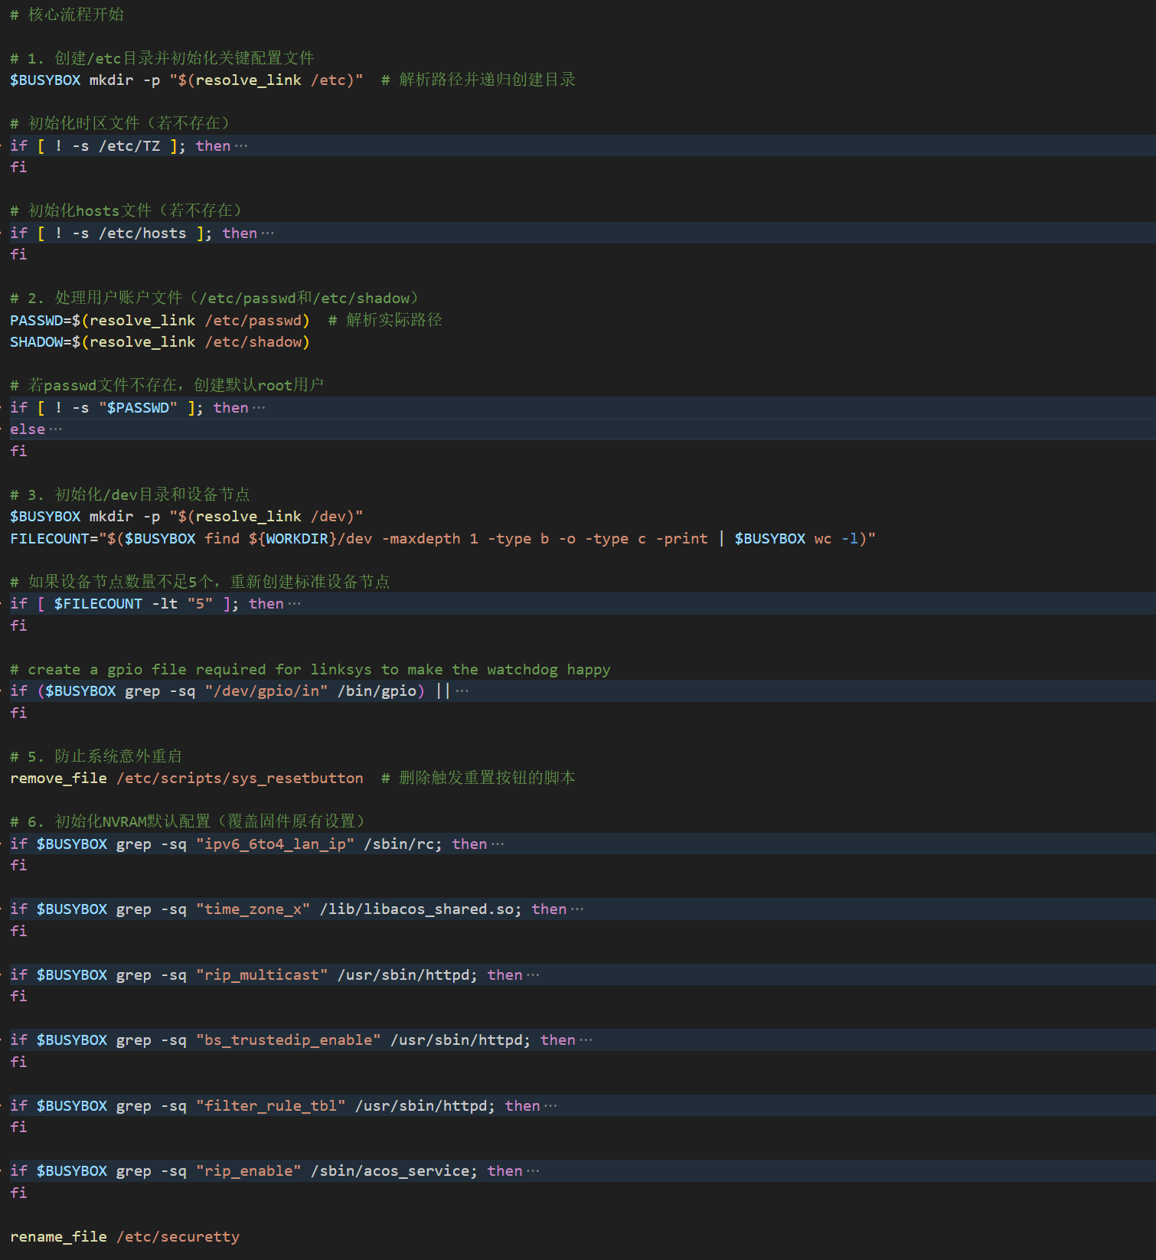Screen dimensions: 1156x1260
Task: Click rename_file command at the bottom
Action: [58, 1236]
